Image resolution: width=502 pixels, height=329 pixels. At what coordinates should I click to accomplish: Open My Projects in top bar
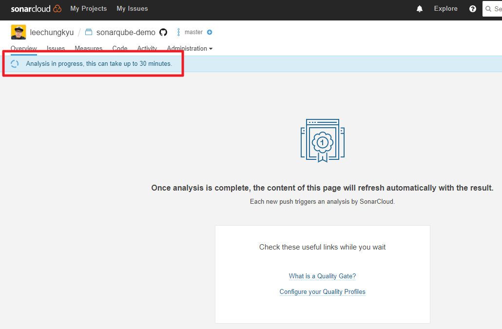(89, 9)
